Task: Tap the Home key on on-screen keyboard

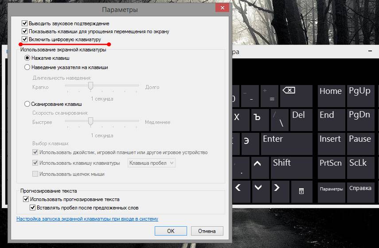Action: point(331,96)
